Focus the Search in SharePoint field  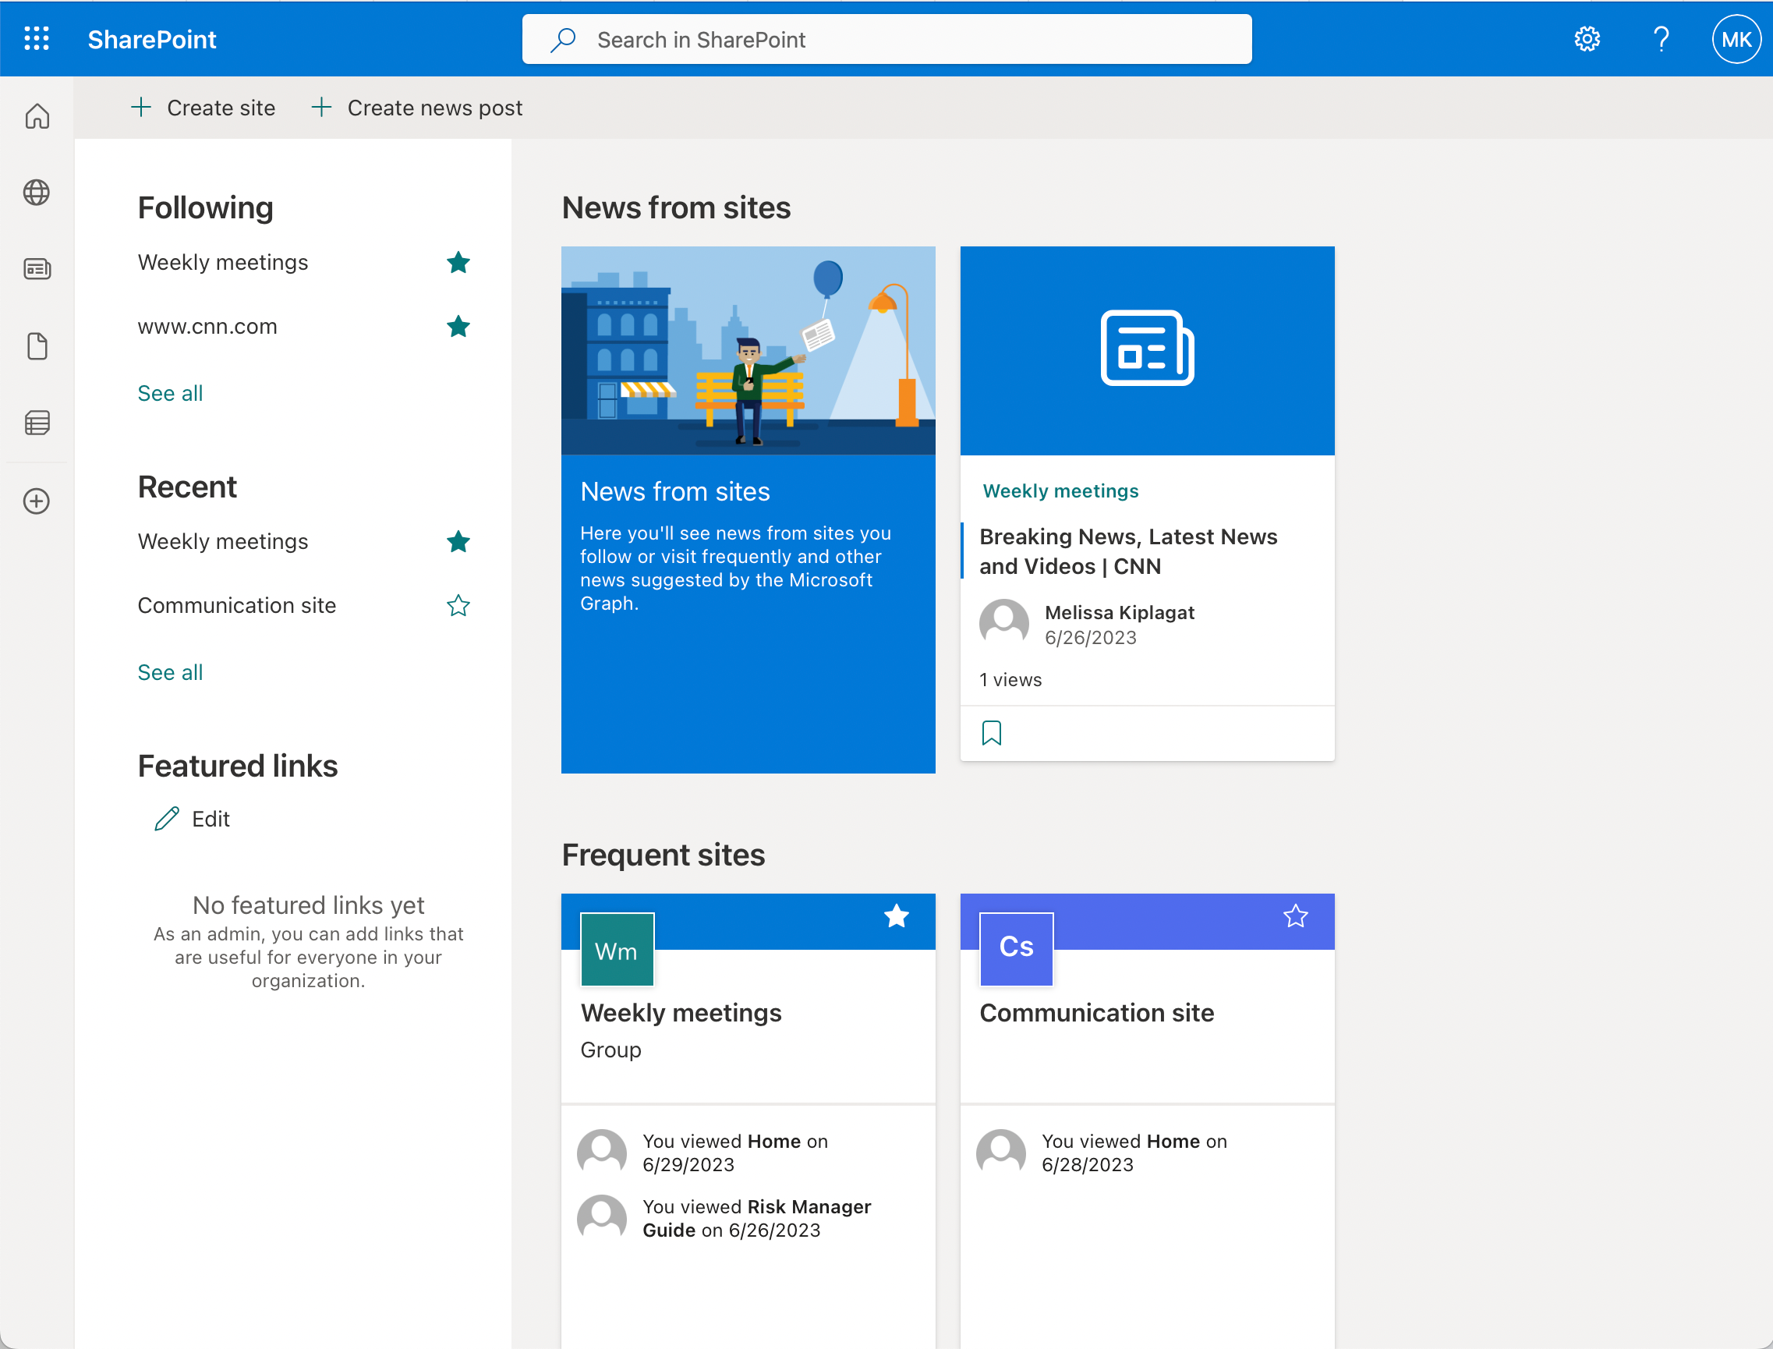(886, 39)
